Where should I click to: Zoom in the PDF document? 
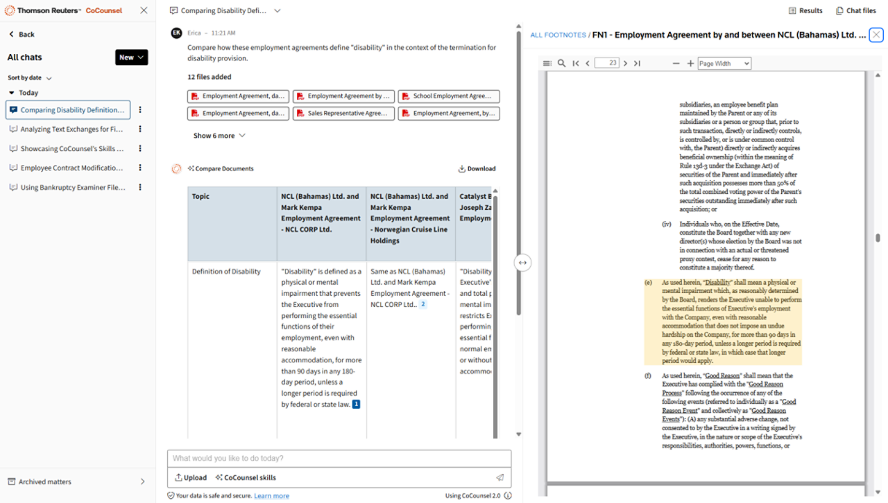tap(690, 63)
